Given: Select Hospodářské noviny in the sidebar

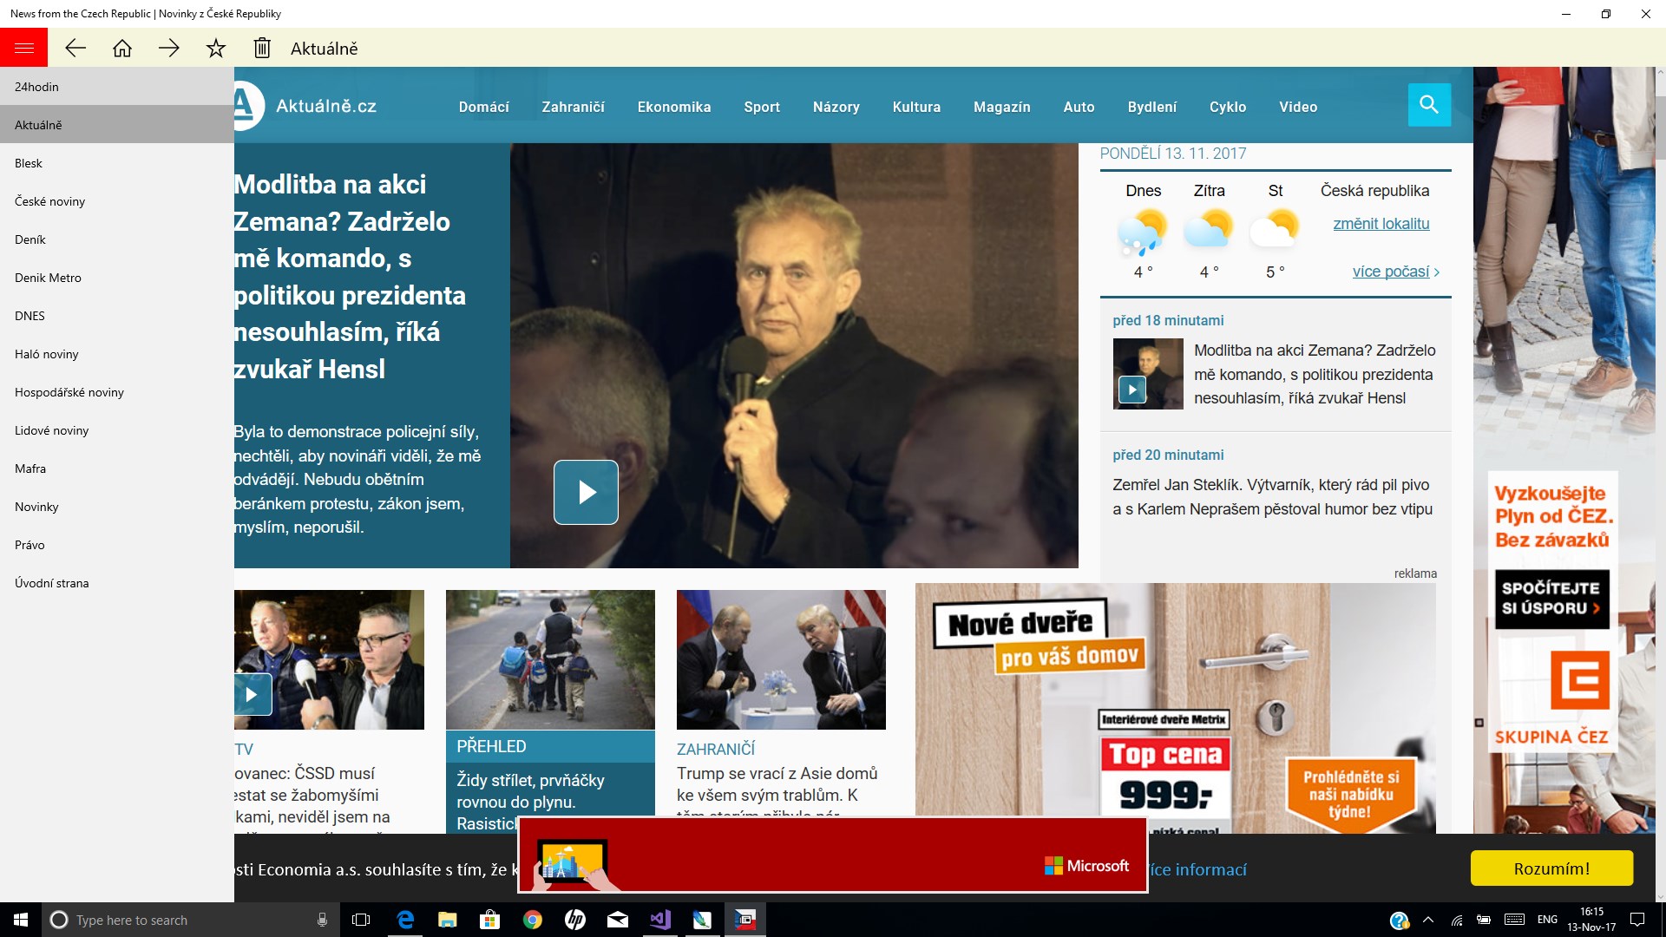Looking at the screenshot, I should 69,392.
